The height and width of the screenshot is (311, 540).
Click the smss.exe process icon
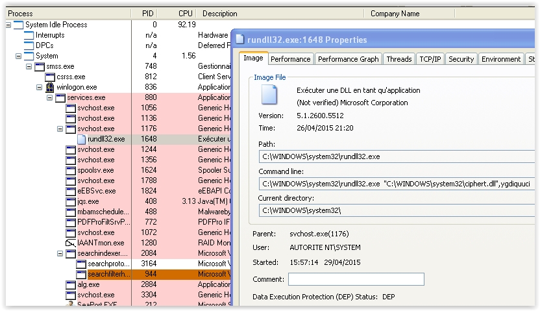point(40,66)
